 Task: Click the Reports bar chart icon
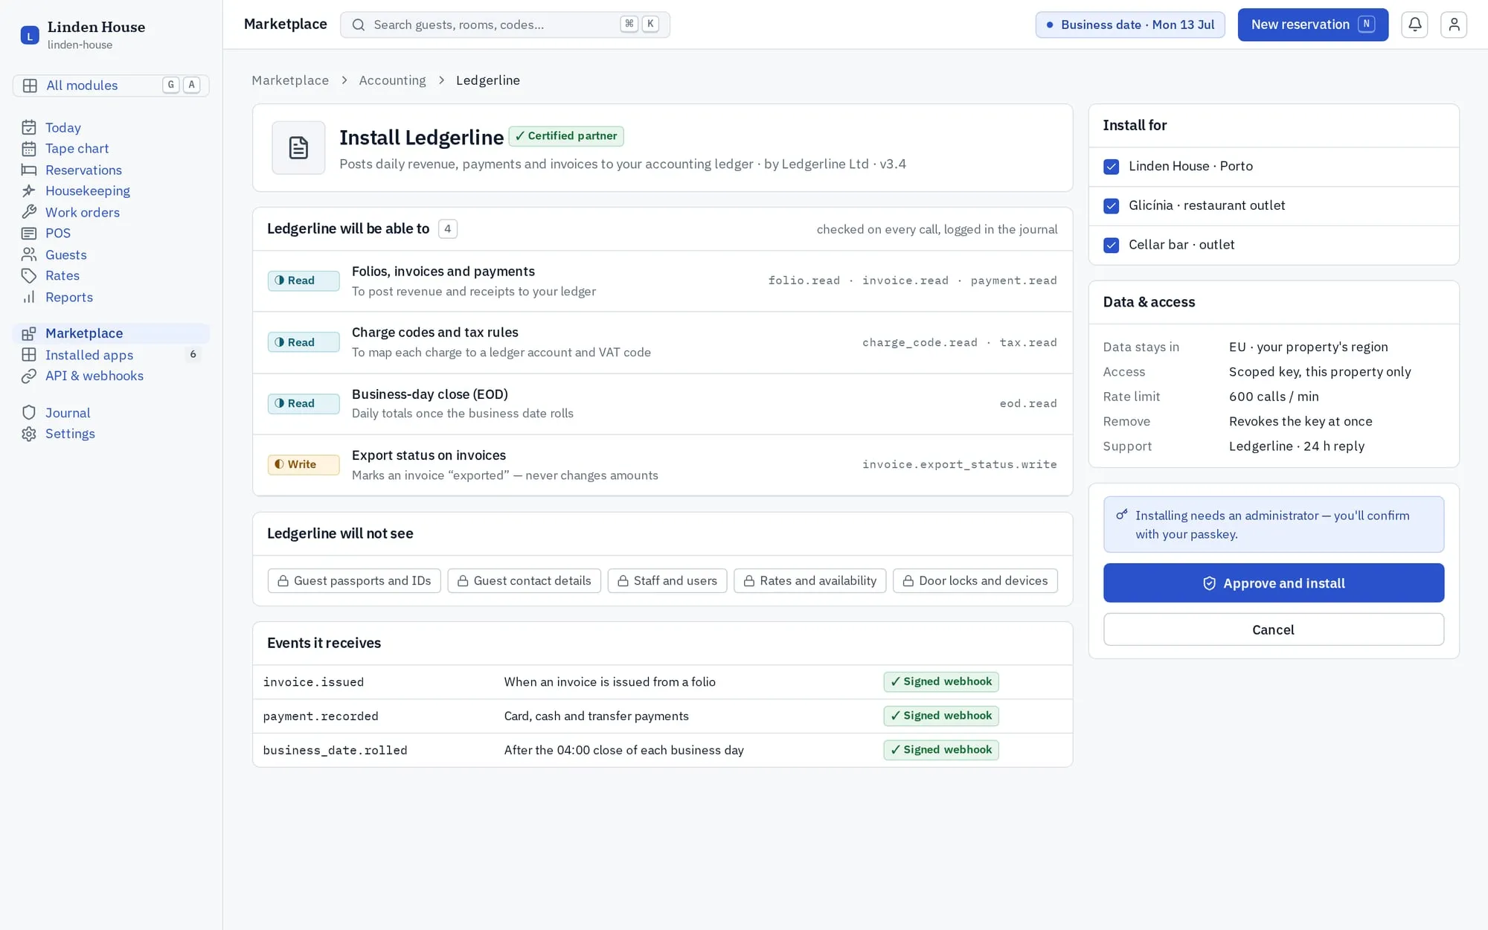[29, 297]
